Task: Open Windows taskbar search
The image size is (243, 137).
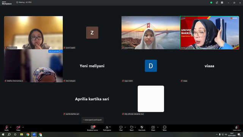Action: 9,134
